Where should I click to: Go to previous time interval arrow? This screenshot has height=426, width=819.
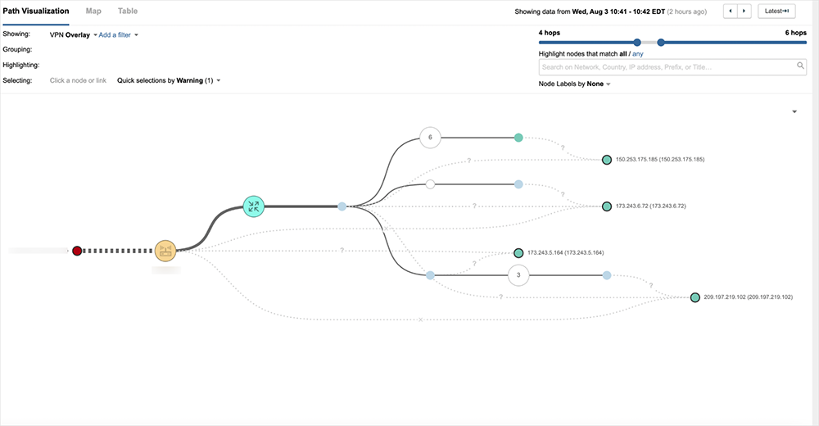click(731, 11)
